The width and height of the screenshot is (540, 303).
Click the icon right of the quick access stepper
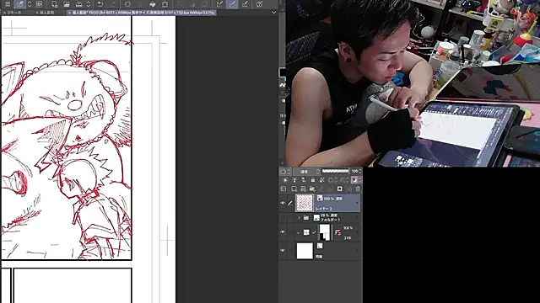(39, 4)
